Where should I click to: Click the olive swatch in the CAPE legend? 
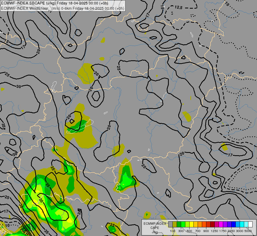click(x=175, y=224)
